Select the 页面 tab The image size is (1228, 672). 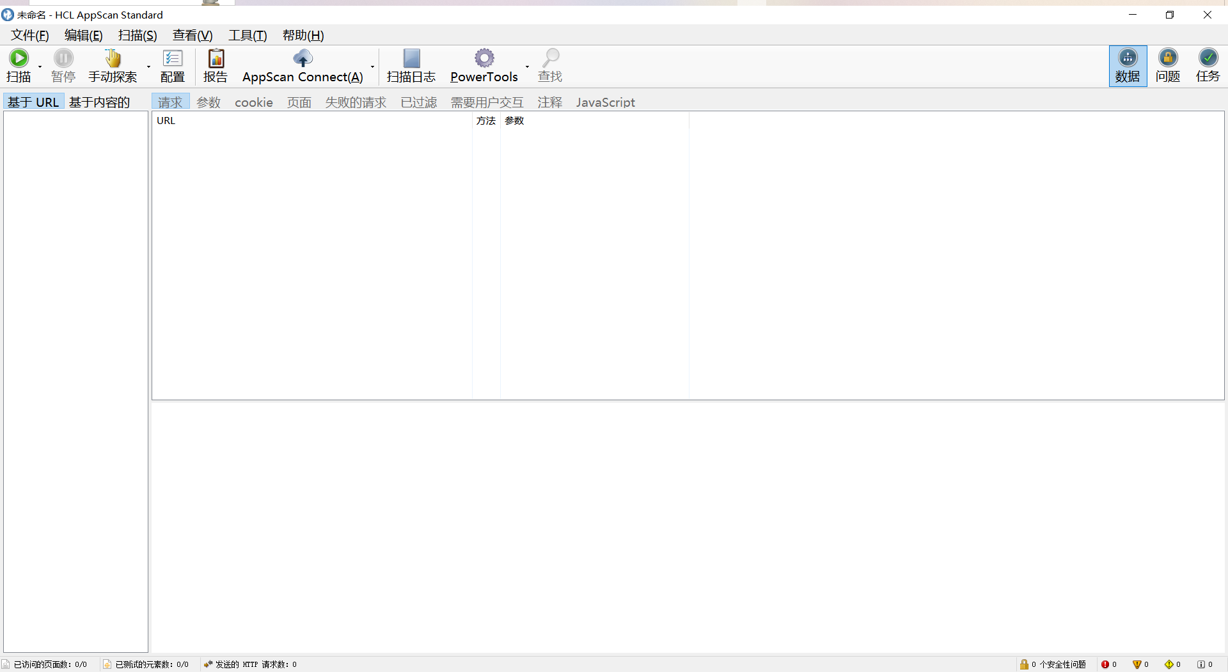click(299, 102)
